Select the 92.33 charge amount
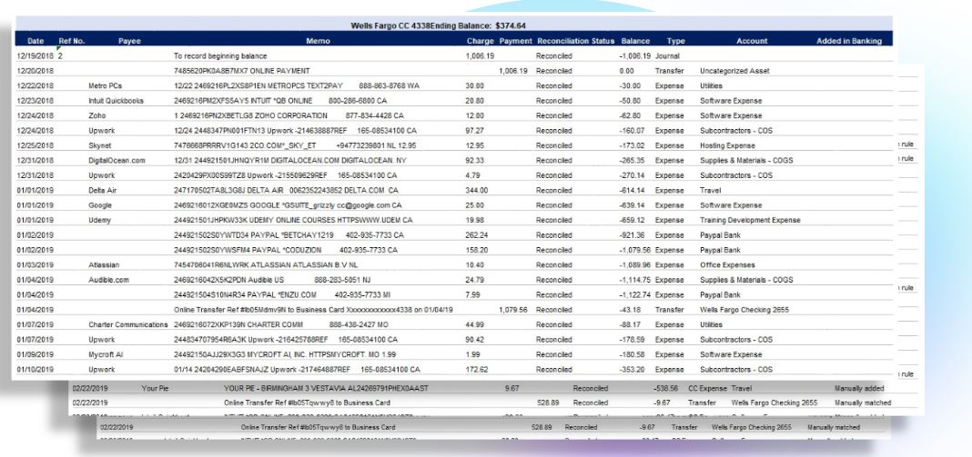 pos(474,161)
